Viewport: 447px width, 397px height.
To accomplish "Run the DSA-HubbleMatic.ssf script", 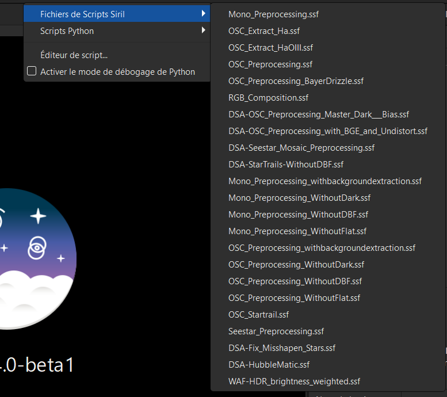I will click(269, 364).
